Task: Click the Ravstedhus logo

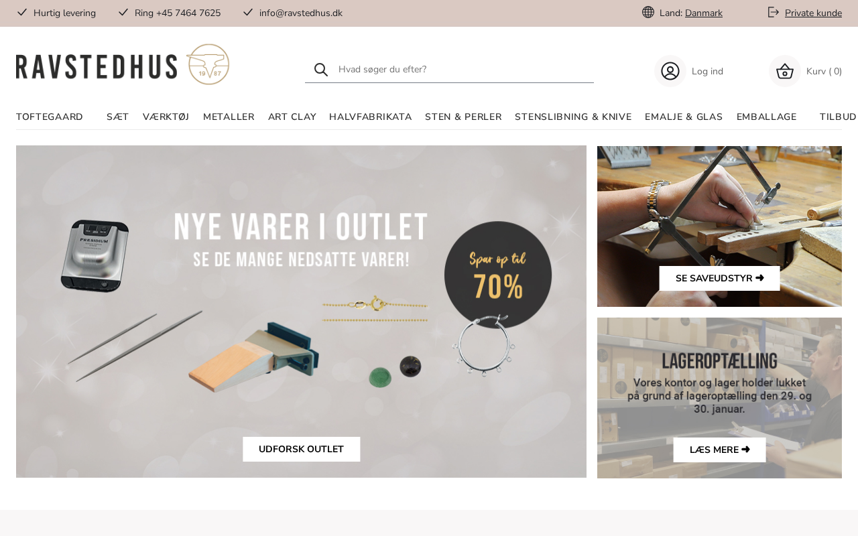Action: [123, 64]
